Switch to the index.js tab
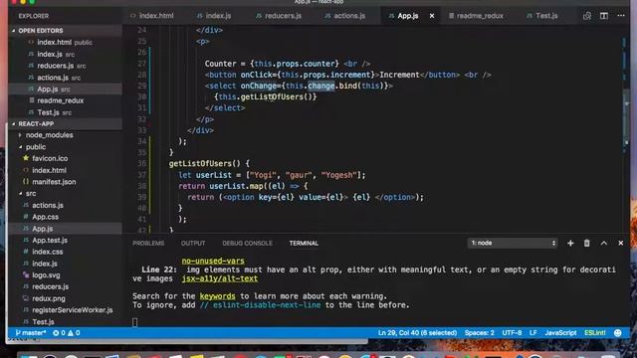Screen dimensions: 637x358 pyautogui.click(x=214, y=16)
